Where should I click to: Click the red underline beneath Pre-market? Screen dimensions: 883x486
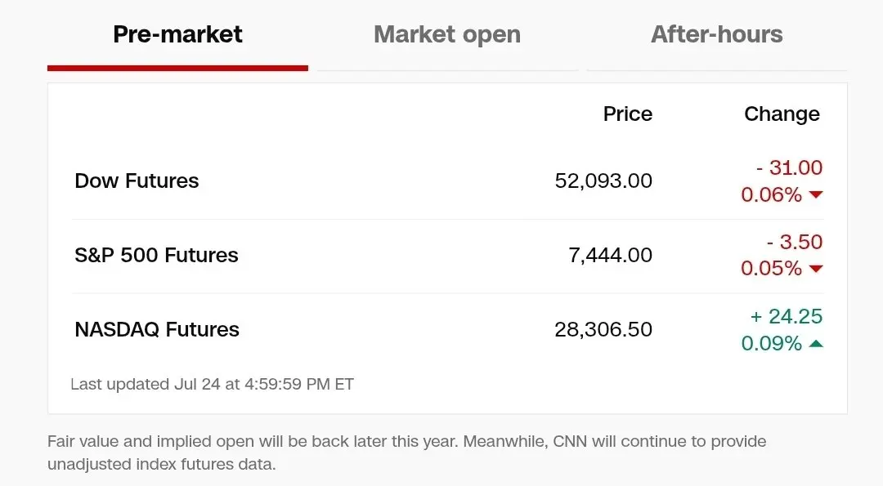pos(177,68)
